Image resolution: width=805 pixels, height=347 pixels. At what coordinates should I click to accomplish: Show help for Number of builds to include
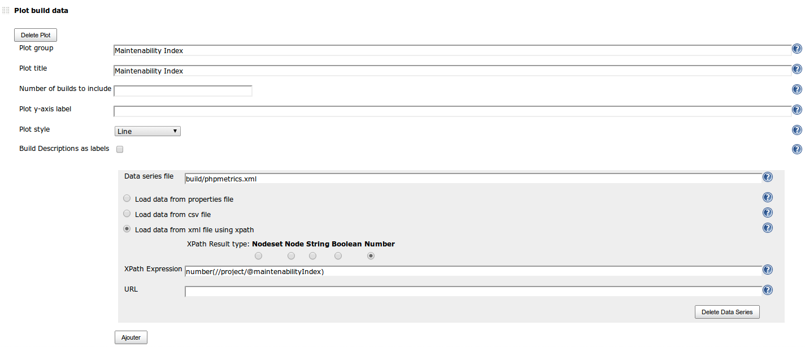tap(797, 89)
